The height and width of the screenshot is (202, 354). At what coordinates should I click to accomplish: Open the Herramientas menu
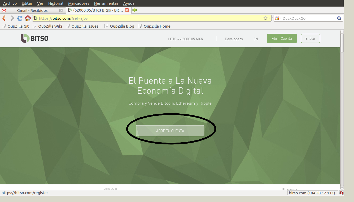pyautogui.click(x=106, y=3)
